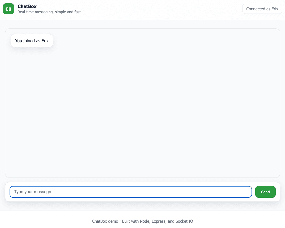Image resolution: width=285 pixels, height=228 pixels.
Task: Click the Socket.IO mention in the footer
Action: click(x=184, y=221)
